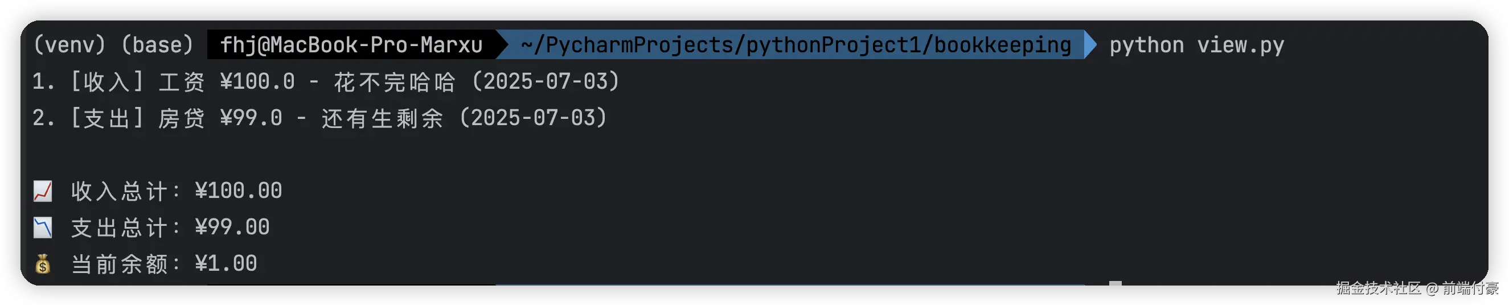
Task: Click the 花不完哈哈 note text
Action: click(x=394, y=82)
